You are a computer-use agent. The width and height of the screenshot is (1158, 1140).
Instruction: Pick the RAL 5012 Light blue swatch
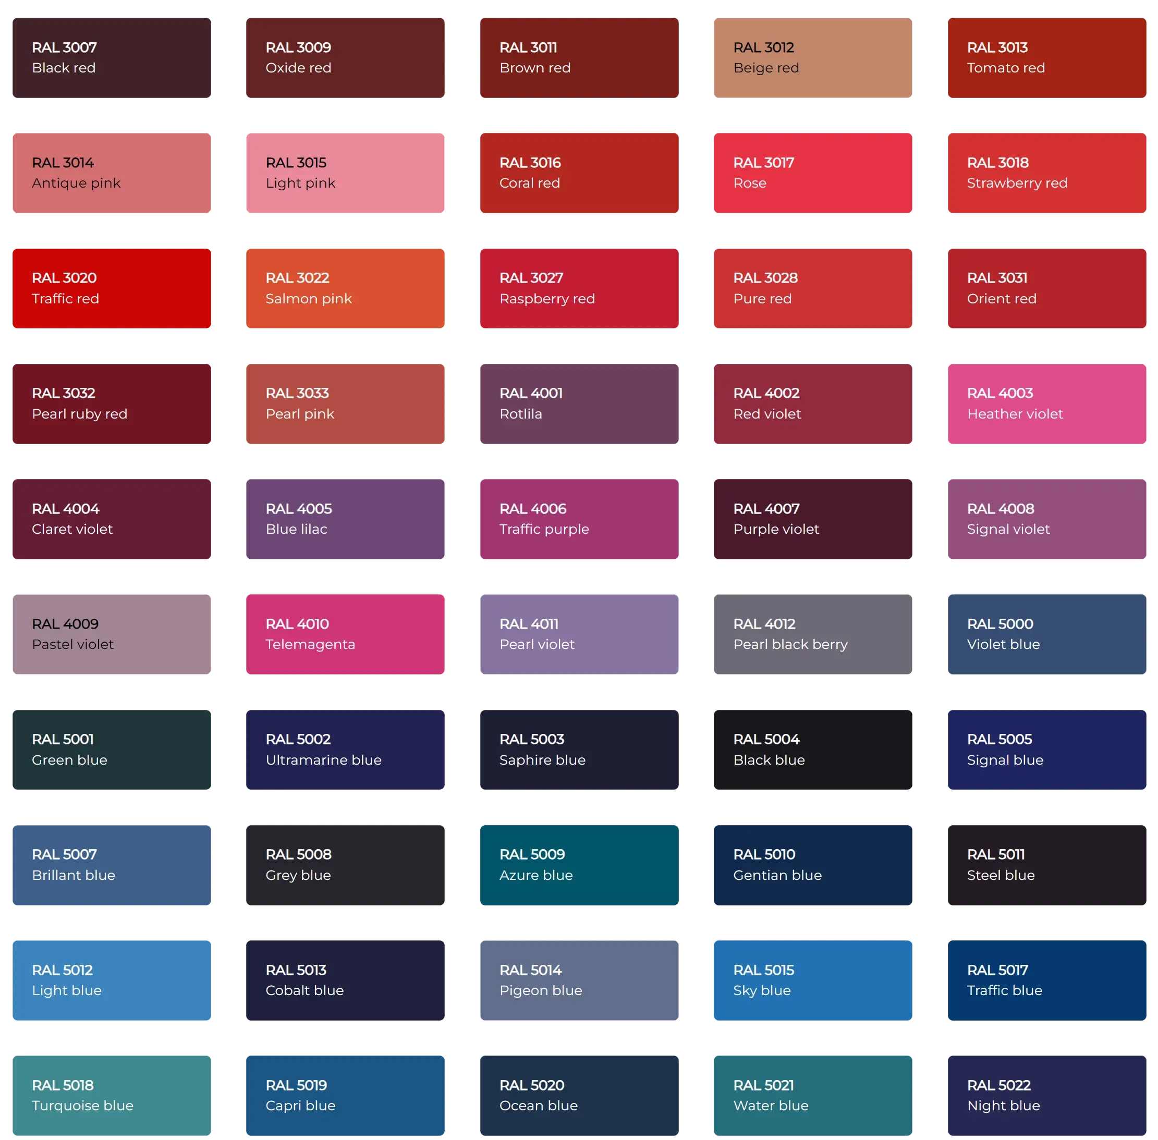[x=112, y=980]
